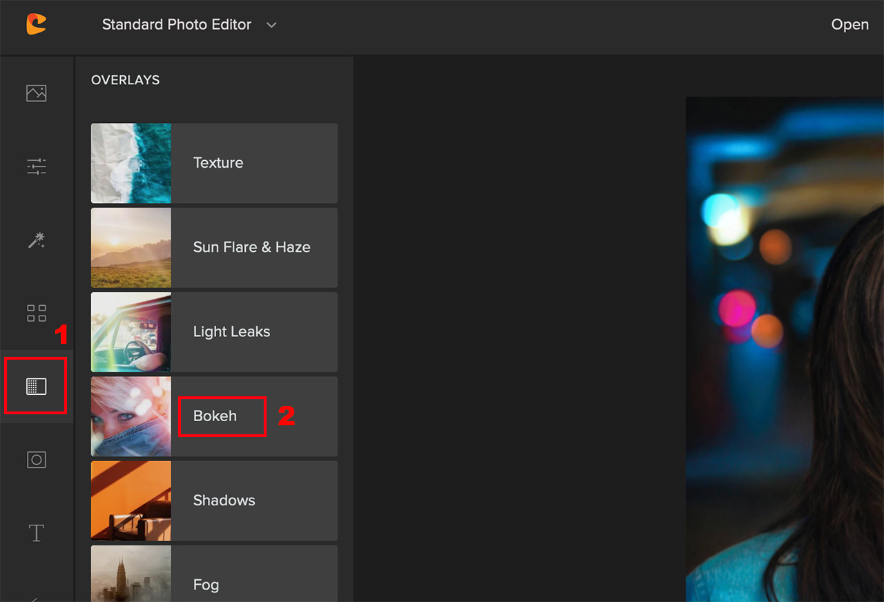Click the Open button in header
Image resolution: width=884 pixels, height=602 pixels.
pyautogui.click(x=849, y=24)
